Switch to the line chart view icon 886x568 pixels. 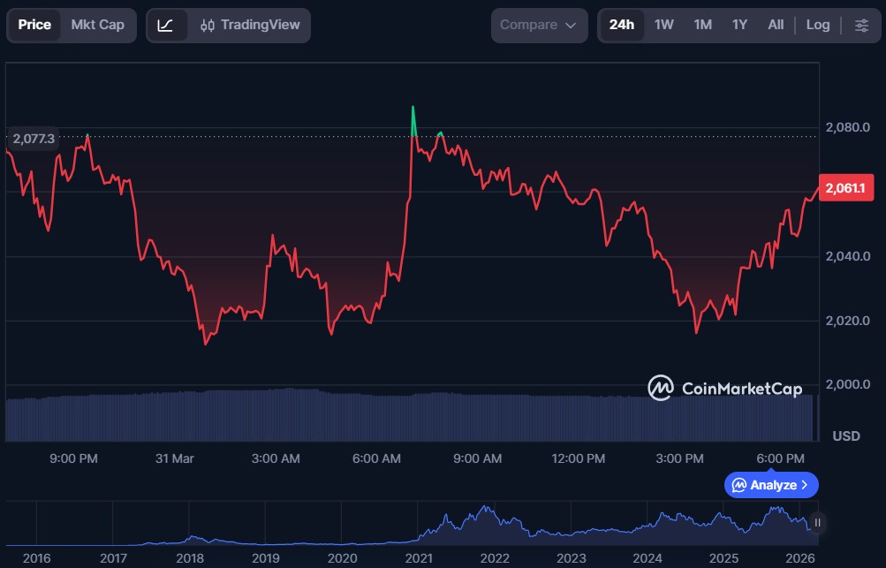(166, 26)
